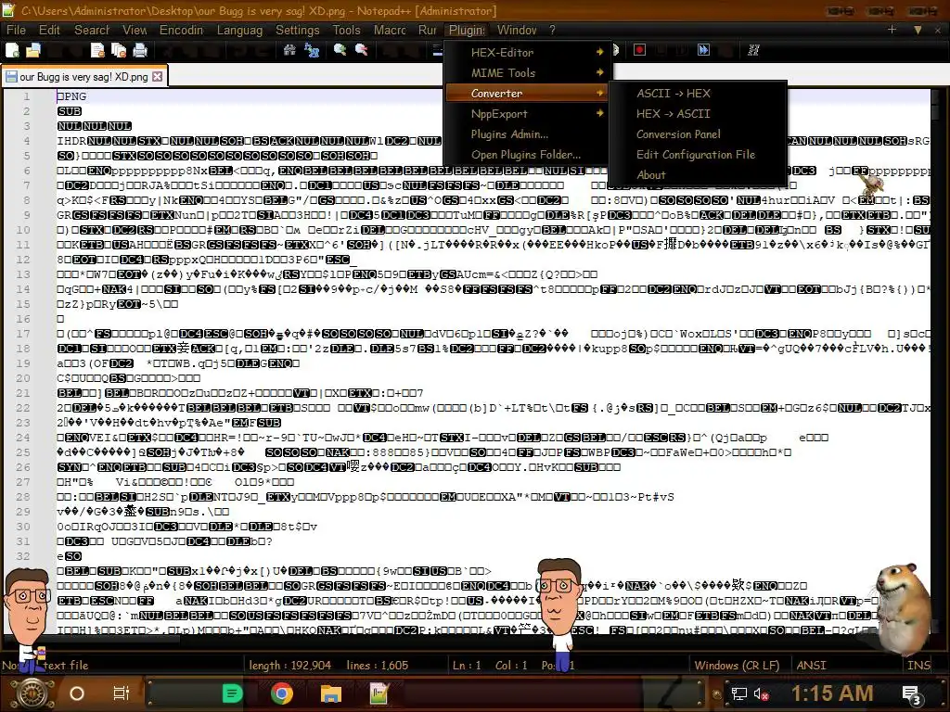The width and height of the screenshot is (950, 712).
Task: Expand the MIME Tools submenu arrow
Action: tap(600, 72)
